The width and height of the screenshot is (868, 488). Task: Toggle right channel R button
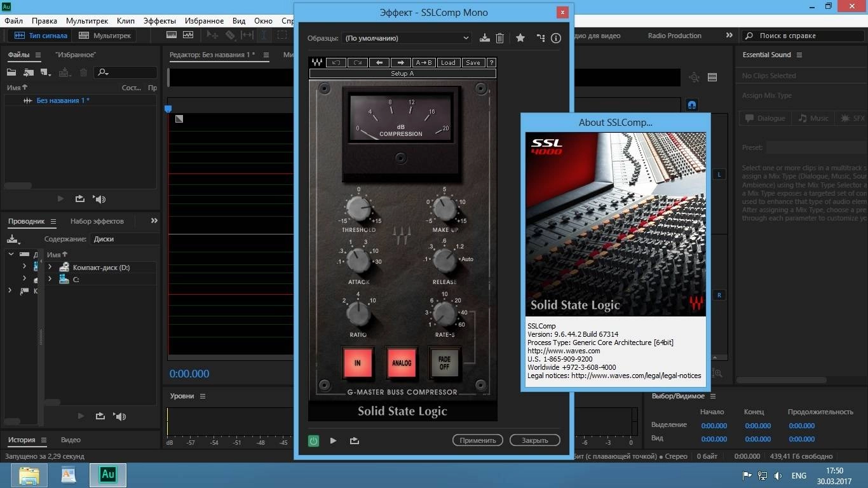pos(720,295)
